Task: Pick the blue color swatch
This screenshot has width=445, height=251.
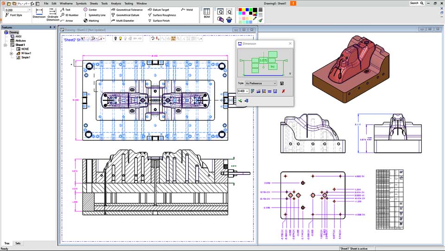Action: pyautogui.click(x=247, y=10)
